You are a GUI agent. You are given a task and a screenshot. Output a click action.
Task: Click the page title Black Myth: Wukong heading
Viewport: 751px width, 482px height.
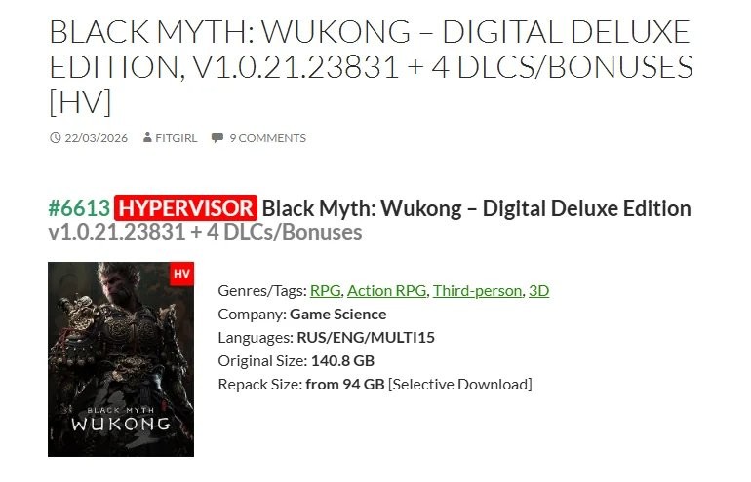(x=372, y=67)
